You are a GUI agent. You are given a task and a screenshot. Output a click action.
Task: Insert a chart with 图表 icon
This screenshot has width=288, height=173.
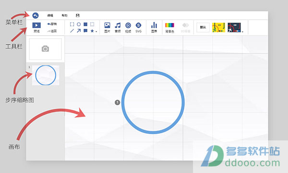(154, 27)
